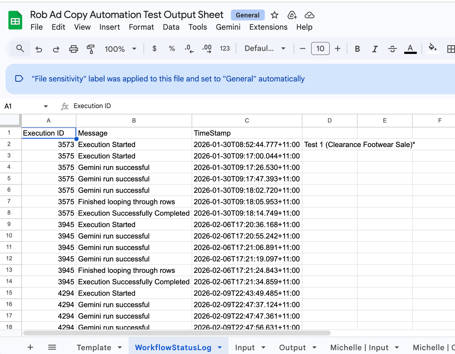Expand the WorkflowStatusLog tab menu arrow
Viewport: 455px width, 354px height.
220,347
